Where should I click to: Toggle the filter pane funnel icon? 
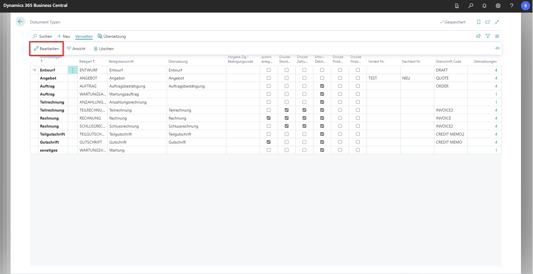(x=488, y=36)
